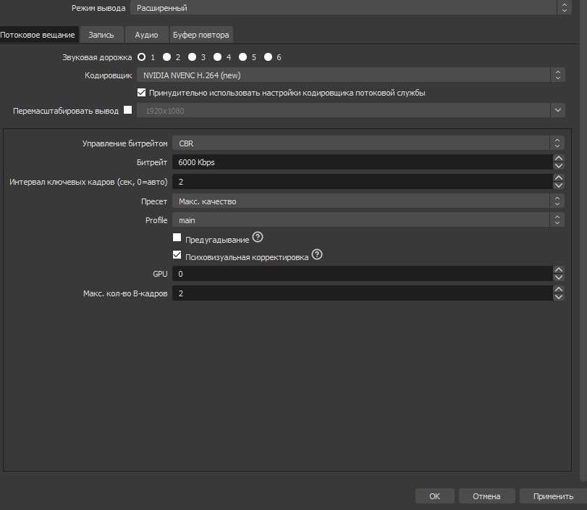Select audio track 3 radio button
This screenshot has width=587, height=510.
pos(192,57)
